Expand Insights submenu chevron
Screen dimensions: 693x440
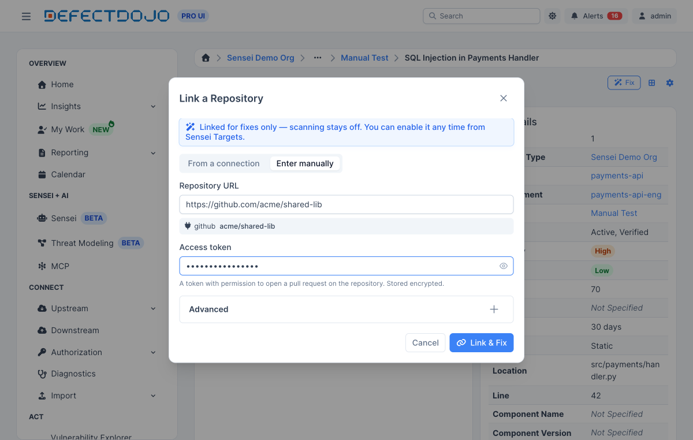click(153, 106)
